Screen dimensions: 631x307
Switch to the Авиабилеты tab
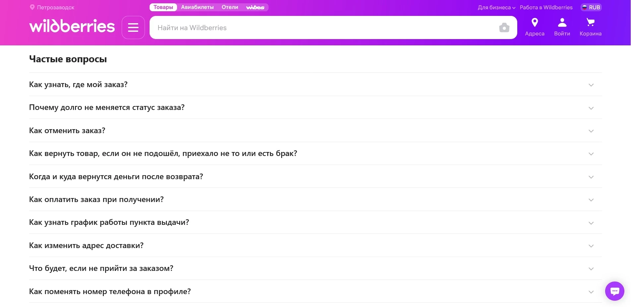coord(197,7)
